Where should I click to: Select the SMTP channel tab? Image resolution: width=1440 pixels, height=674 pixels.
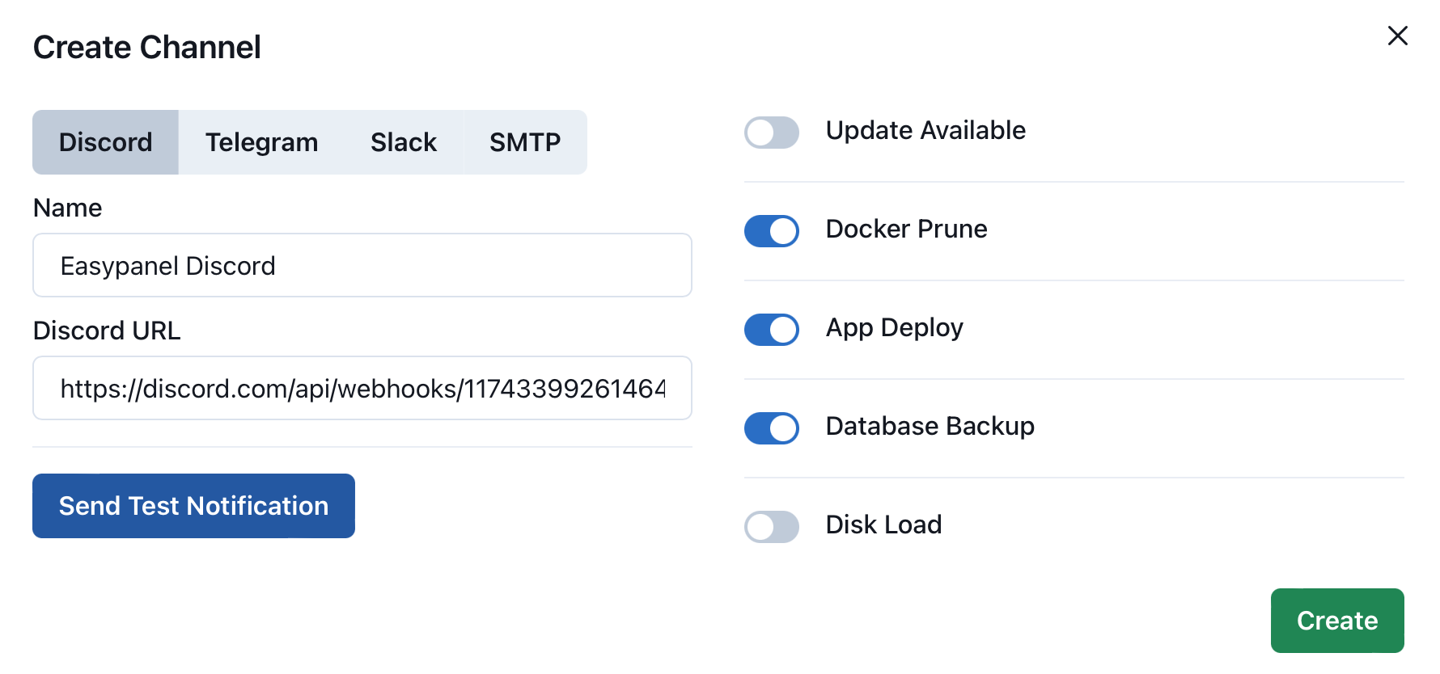click(524, 141)
